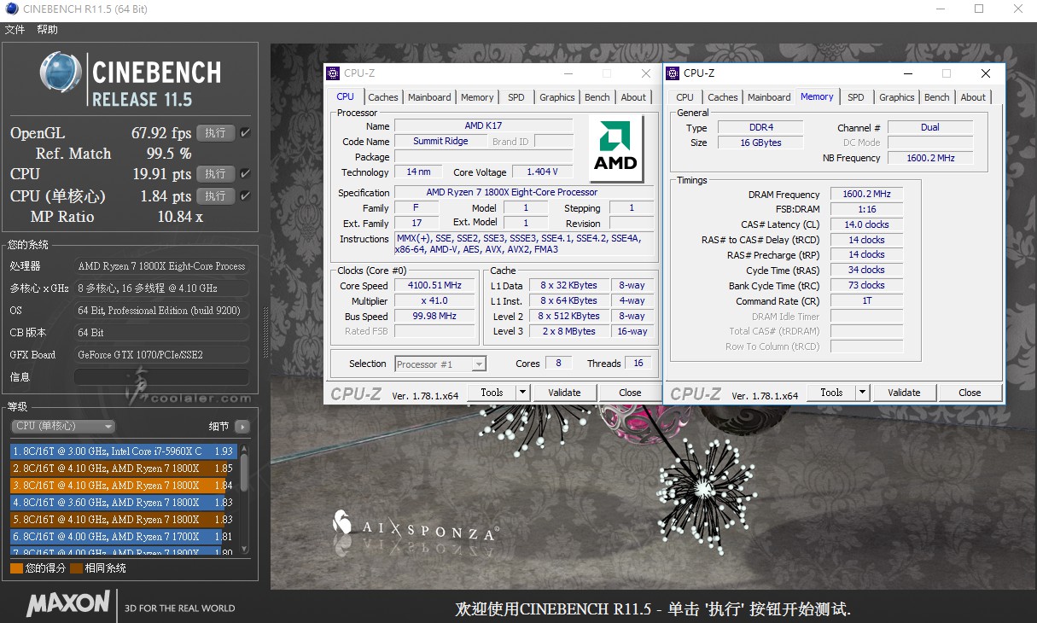Screen dimensions: 1037x623
Task: Click Close button in the DDR4 CPU-Z window
Action: [970, 393]
